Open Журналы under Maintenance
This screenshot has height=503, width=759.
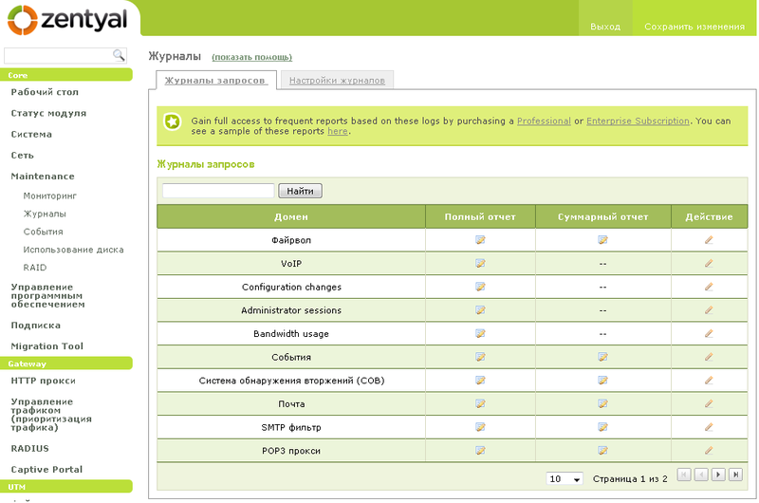(45, 214)
